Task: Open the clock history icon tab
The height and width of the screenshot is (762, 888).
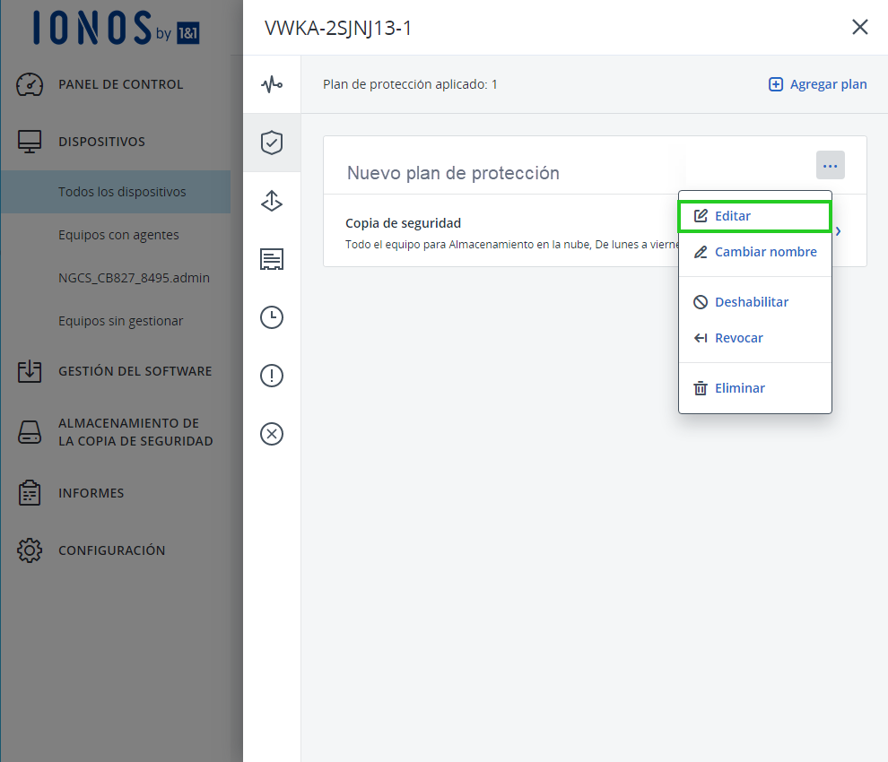Action: [x=272, y=317]
